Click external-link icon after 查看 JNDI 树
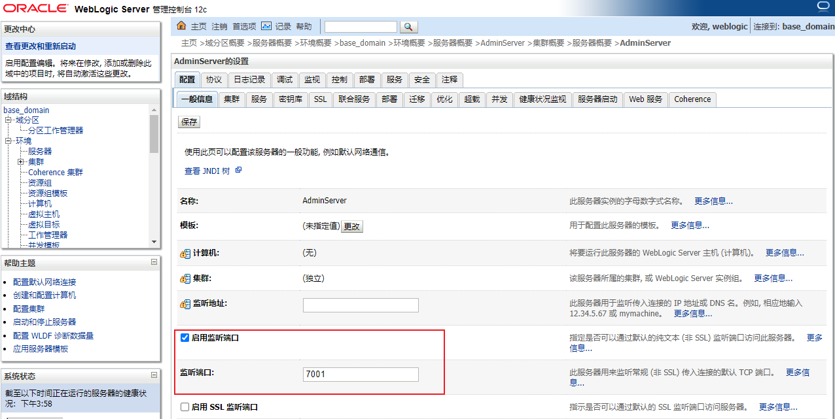The image size is (835, 419). coord(239,170)
